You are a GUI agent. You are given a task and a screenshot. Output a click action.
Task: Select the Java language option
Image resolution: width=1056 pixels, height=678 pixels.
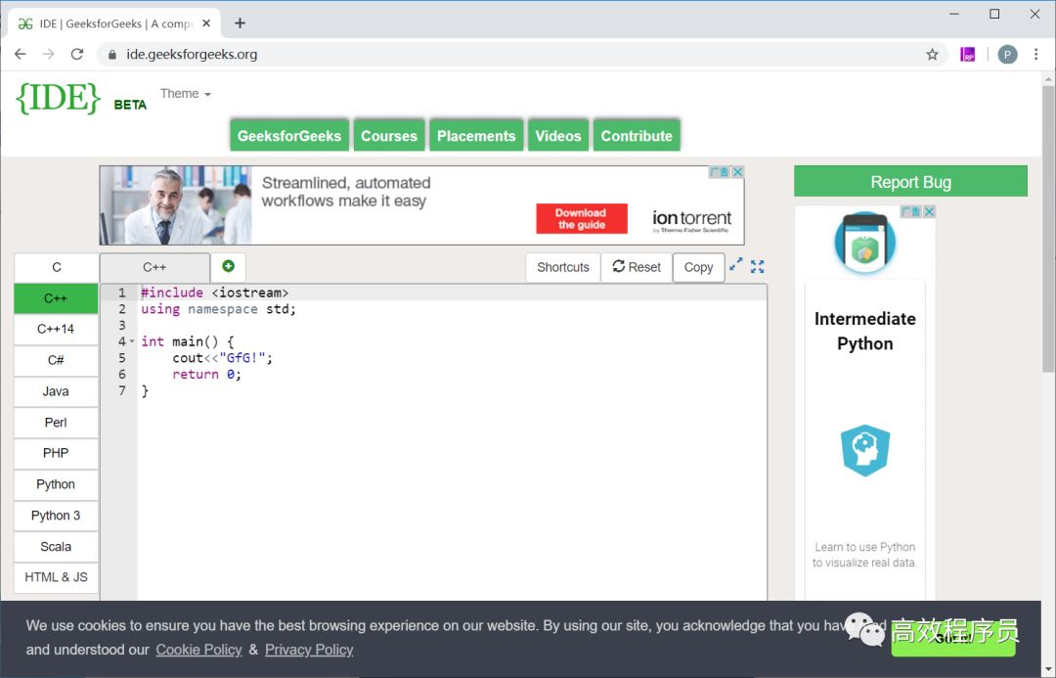point(56,391)
